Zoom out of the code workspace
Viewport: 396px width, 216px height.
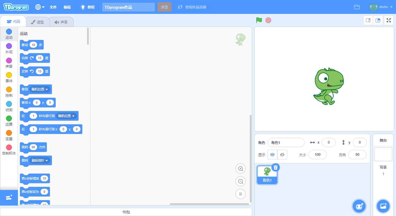pyautogui.click(x=241, y=182)
